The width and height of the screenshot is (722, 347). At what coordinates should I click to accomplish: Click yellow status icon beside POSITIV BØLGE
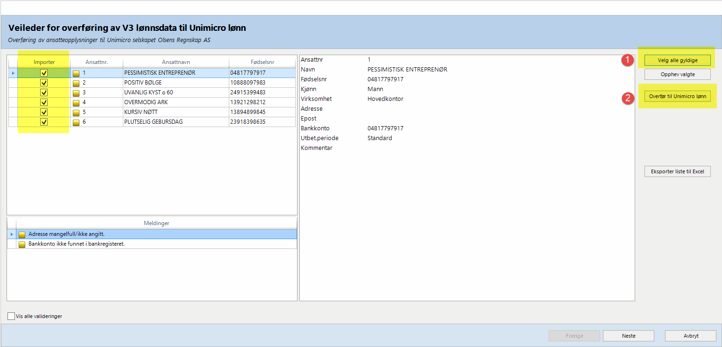point(76,83)
